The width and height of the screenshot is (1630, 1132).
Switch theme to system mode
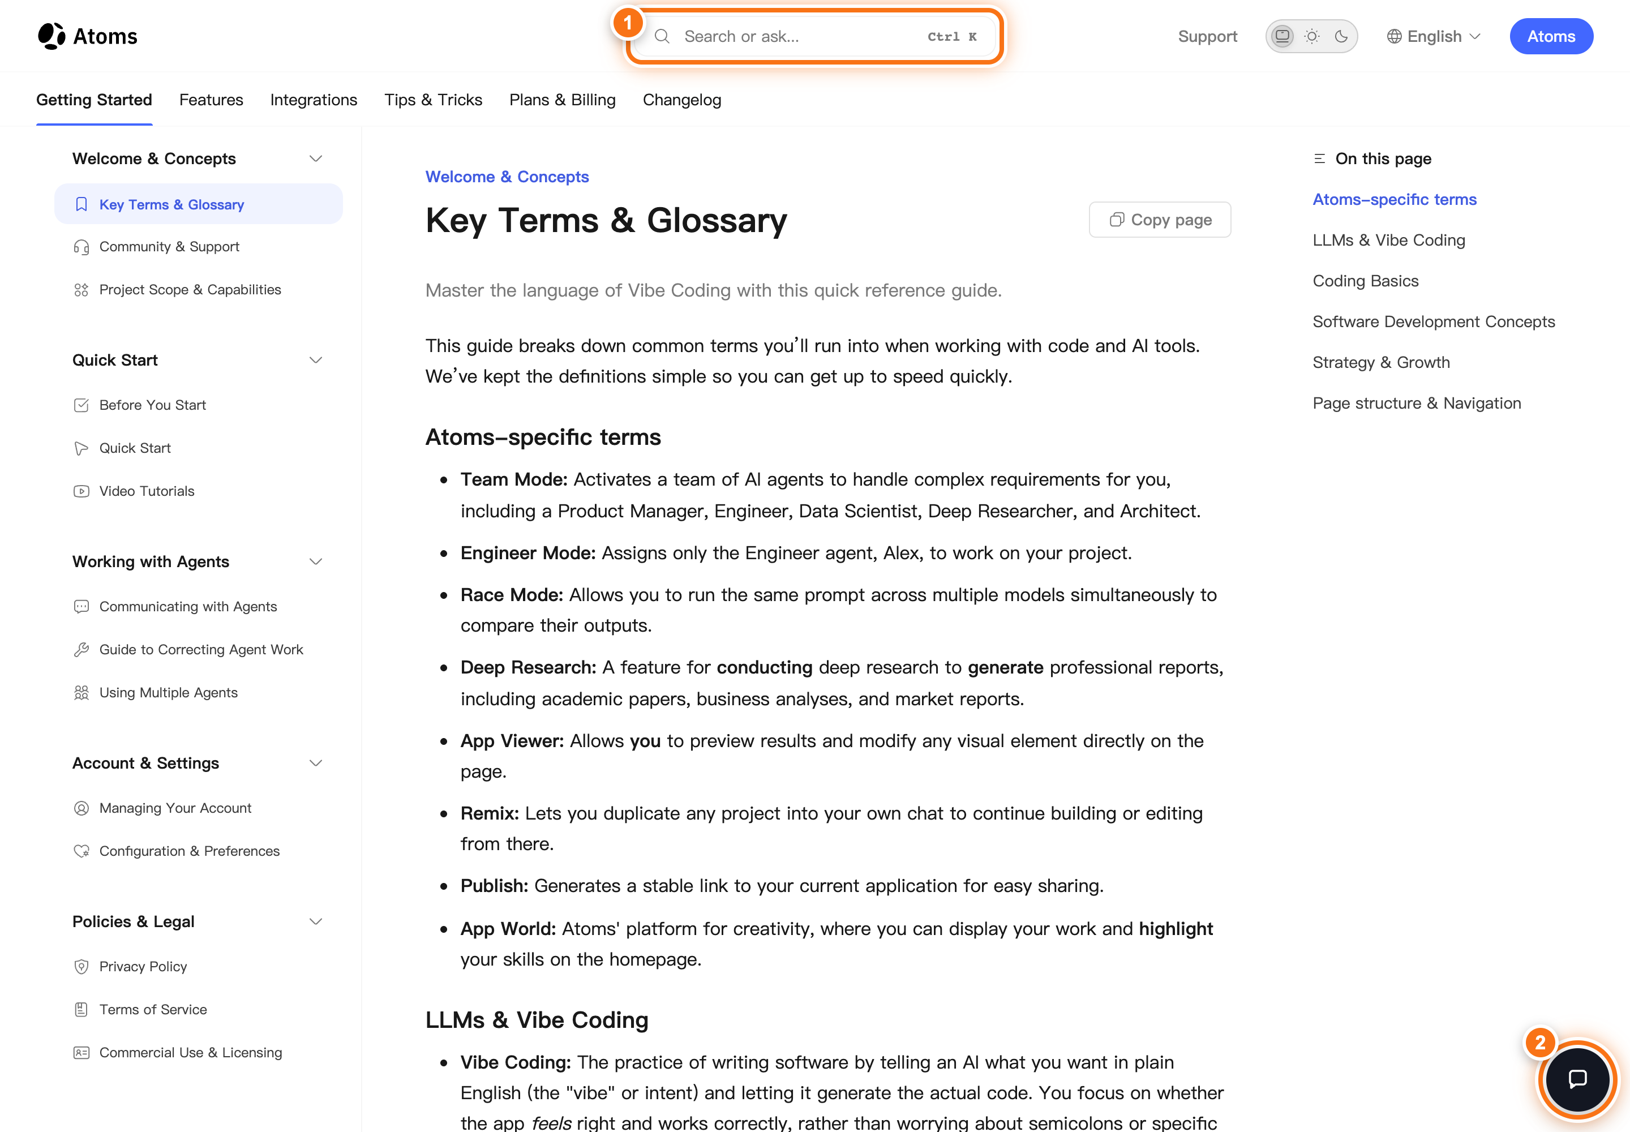point(1282,36)
